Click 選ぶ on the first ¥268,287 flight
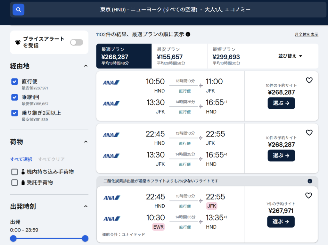Viewport: 328px width, 245px height. [x=281, y=103]
